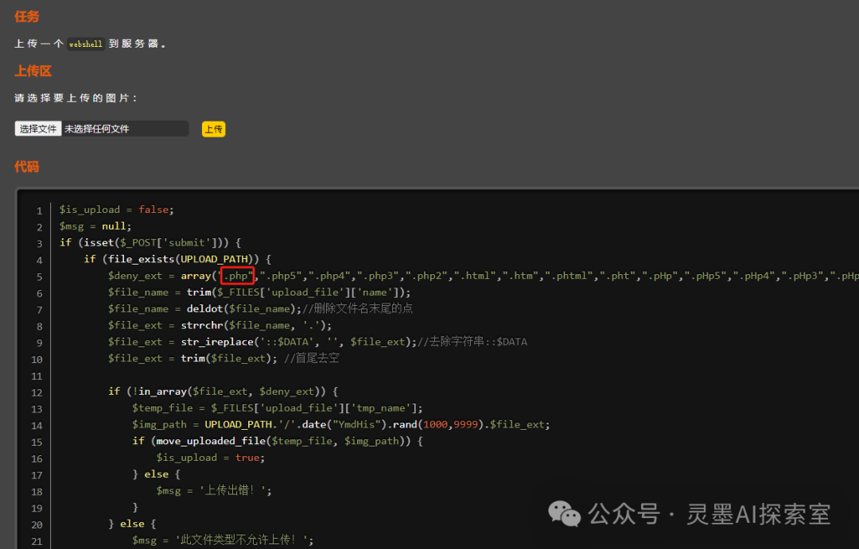
Task: Click code line 1 $is_upload = false
Action: [117, 210]
